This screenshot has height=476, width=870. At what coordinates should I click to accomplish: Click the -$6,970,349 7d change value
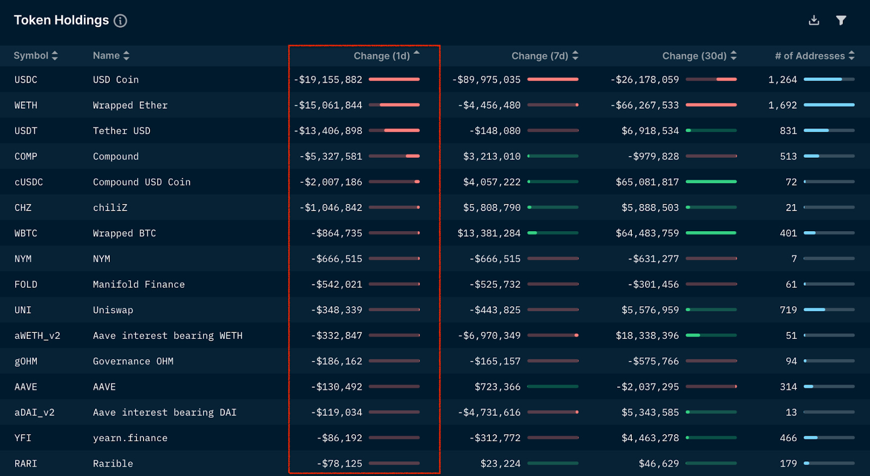pyautogui.click(x=489, y=336)
